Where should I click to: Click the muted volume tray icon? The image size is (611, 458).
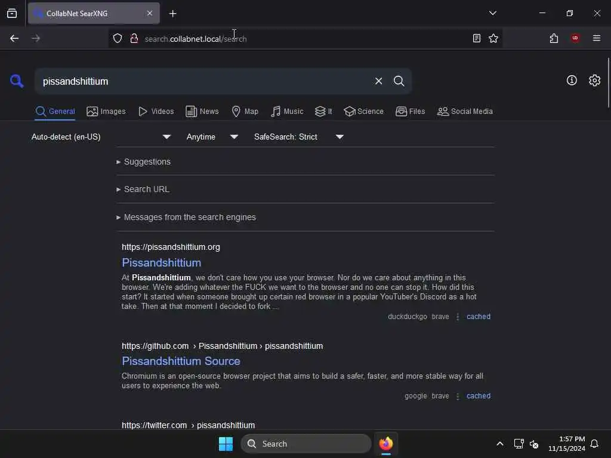click(534, 444)
